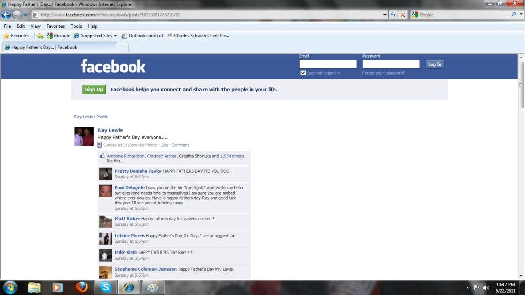This screenshot has width=525, height=295.
Task: Stop page loading with red X
Action: click(403, 15)
